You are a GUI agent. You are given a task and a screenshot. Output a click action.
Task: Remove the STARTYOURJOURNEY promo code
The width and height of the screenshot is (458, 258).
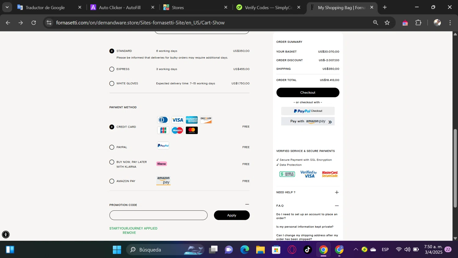(x=129, y=233)
